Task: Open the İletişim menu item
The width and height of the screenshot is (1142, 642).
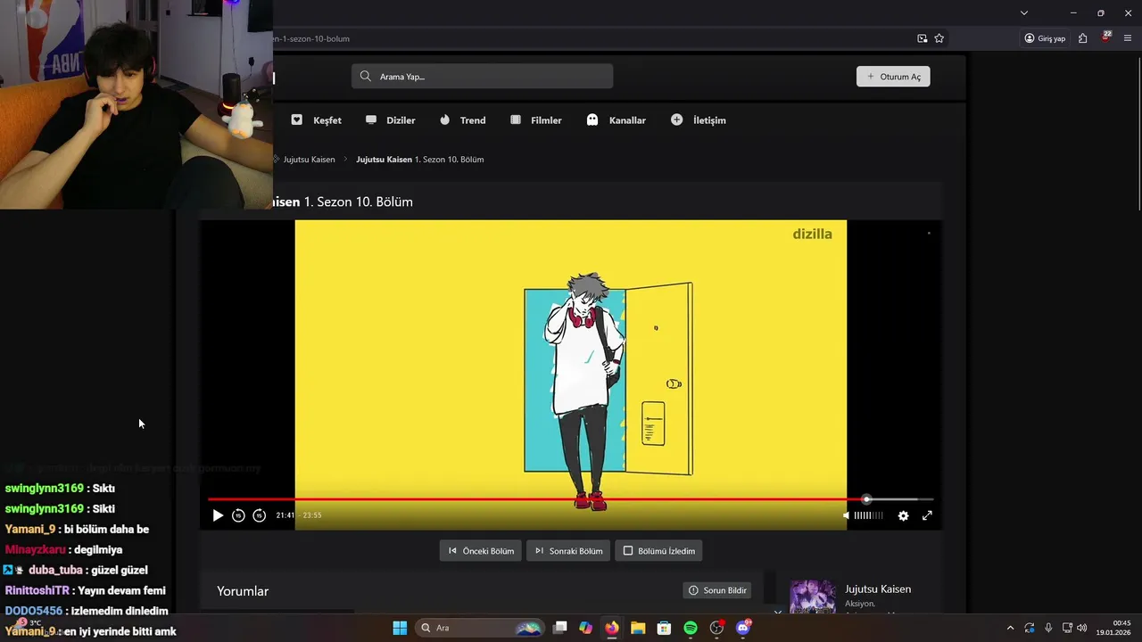Action: 699,120
